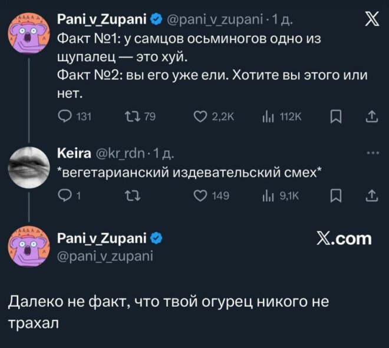Open more options menu on Keira's tweet
The height and width of the screenshot is (348, 389).
tap(371, 153)
